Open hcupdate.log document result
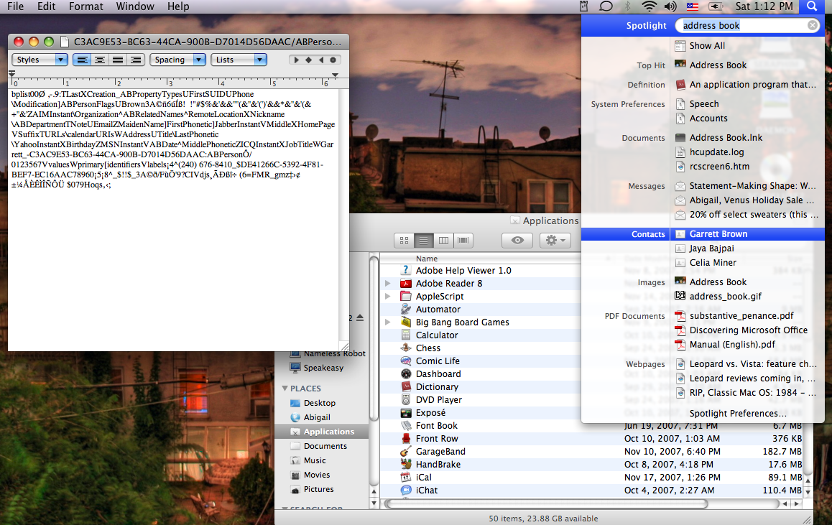 click(709, 152)
